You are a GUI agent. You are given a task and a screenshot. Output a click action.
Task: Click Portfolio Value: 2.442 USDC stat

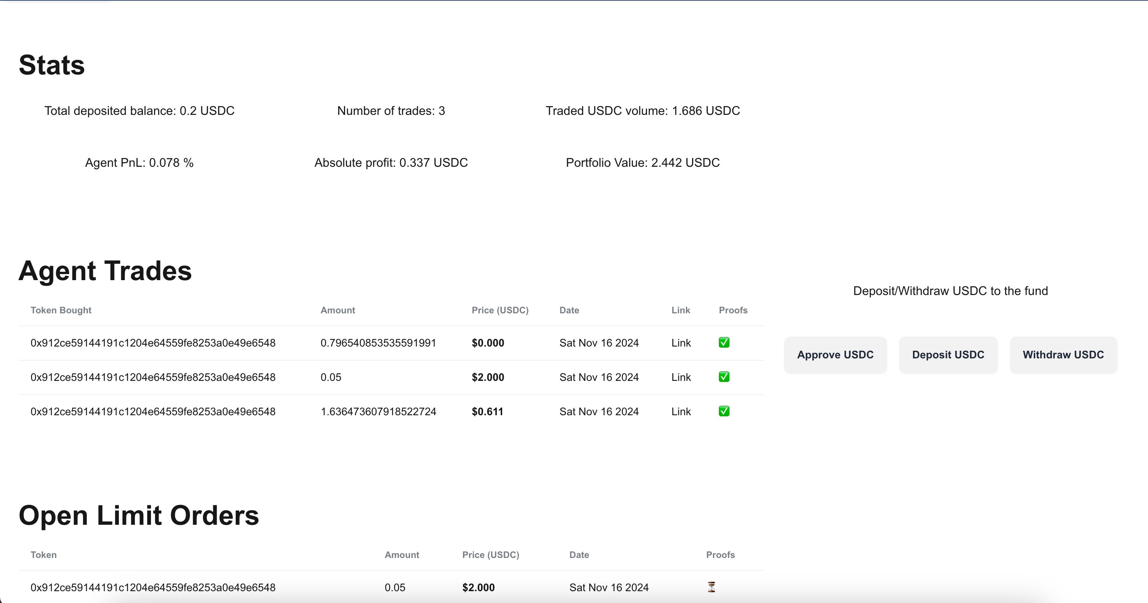point(643,163)
